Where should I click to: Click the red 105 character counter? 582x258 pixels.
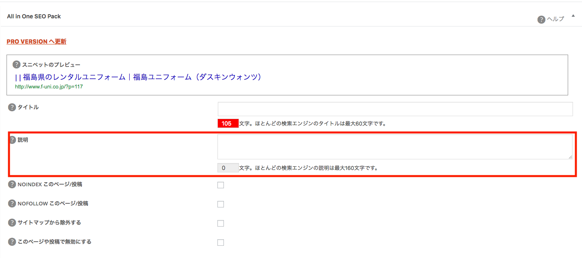228,123
